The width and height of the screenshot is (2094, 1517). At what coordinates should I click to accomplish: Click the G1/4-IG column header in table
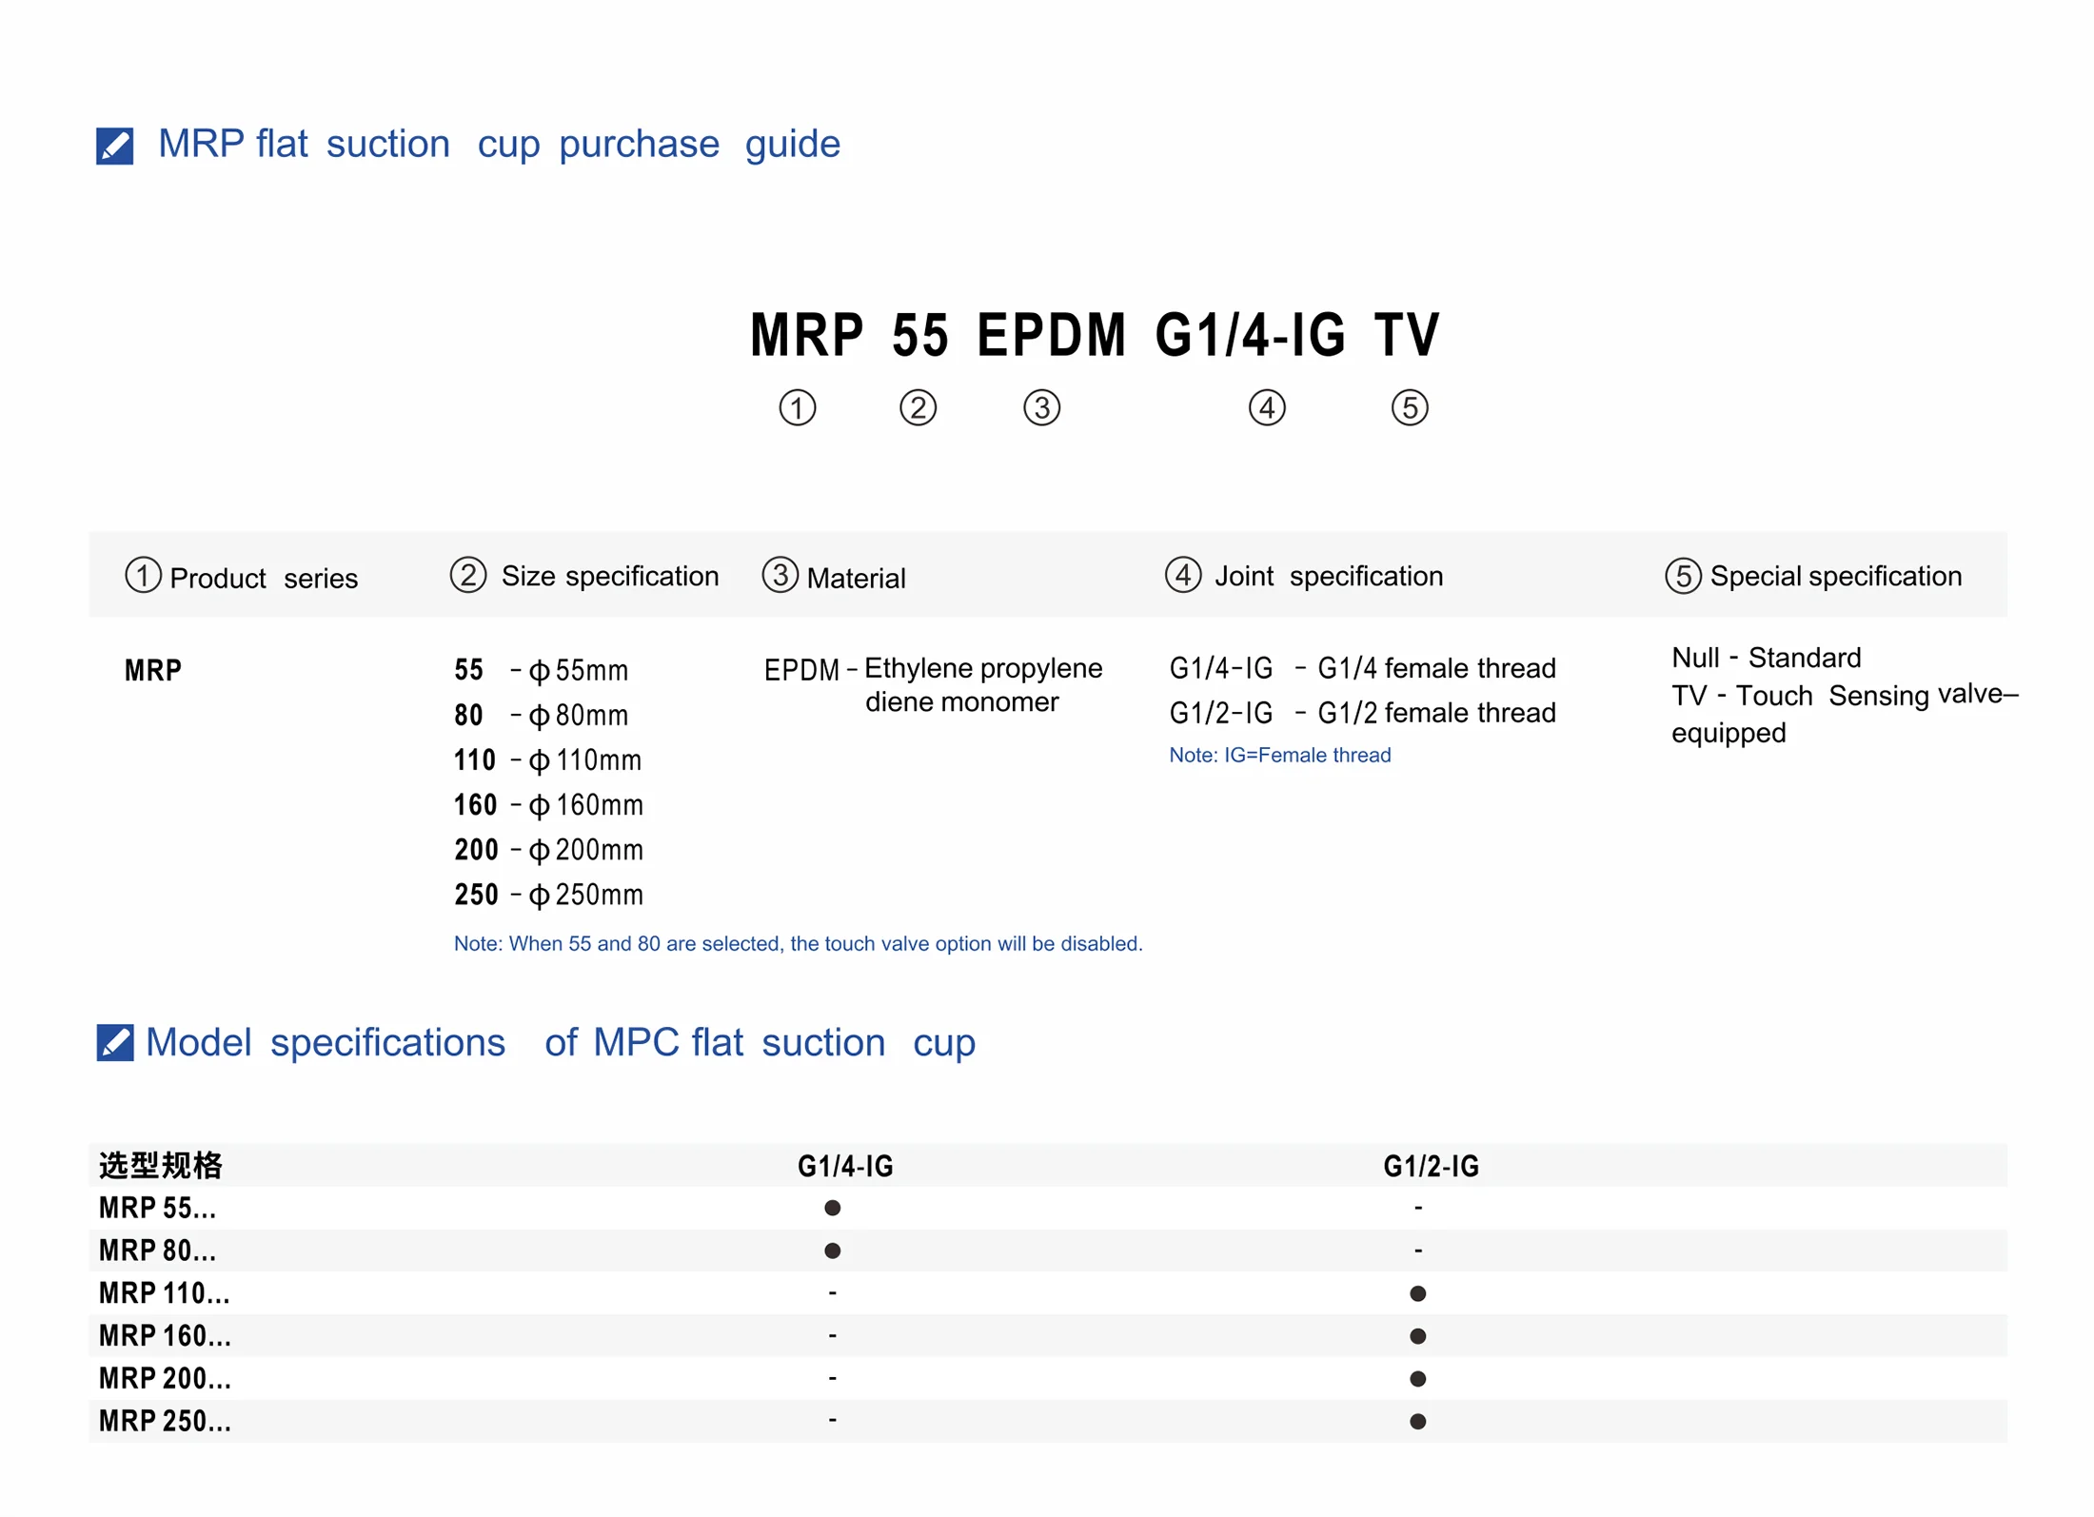click(845, 1166)
